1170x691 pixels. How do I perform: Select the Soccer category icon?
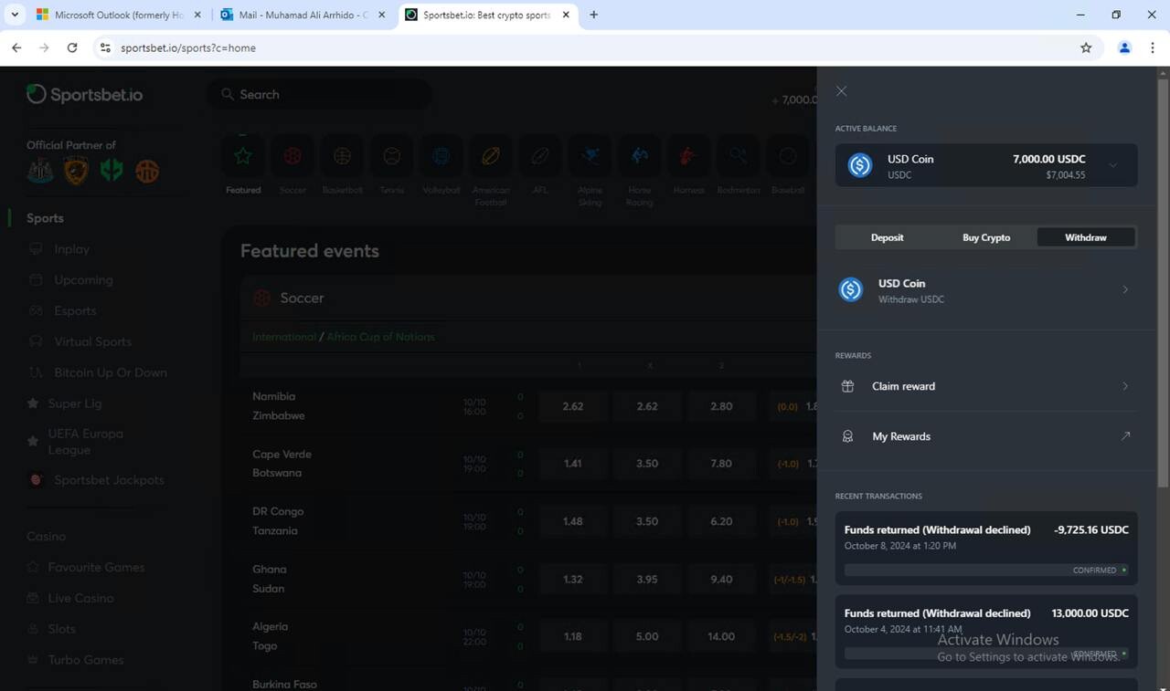292,156
